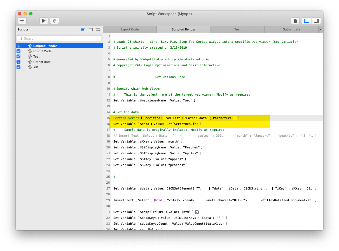Click “Gather data” script reference on line 15

[x=197, y=118]
